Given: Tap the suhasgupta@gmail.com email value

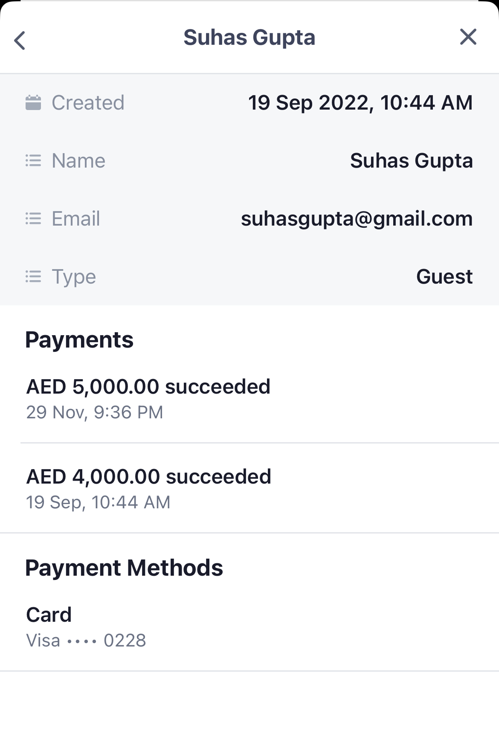Looking at the screenshot, I should (357, 219).
